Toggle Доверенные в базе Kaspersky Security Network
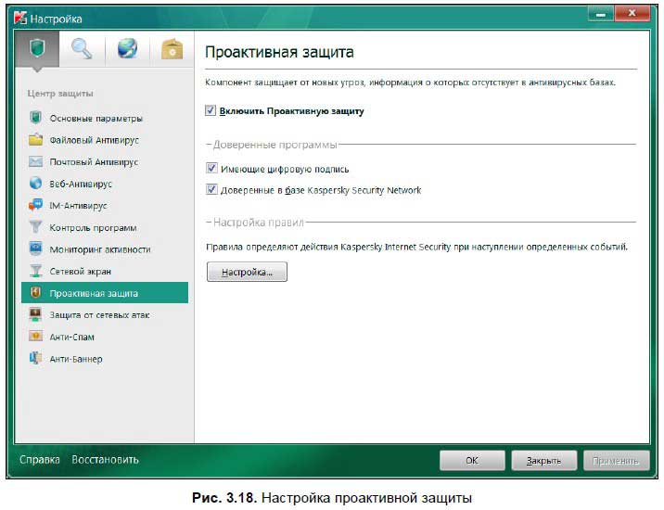The width and height of the screenshot is (664, 510). pyautogui.click(x=211, y=189)
